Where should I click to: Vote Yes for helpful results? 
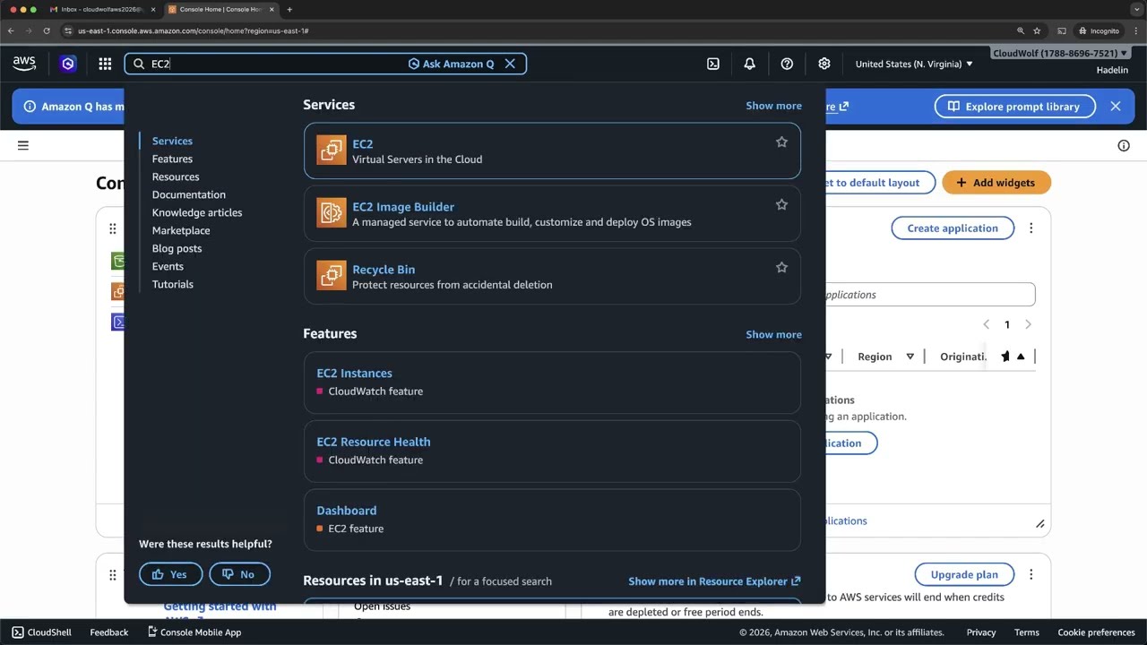170,574
